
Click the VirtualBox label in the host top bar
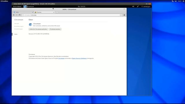pos(4,1)
